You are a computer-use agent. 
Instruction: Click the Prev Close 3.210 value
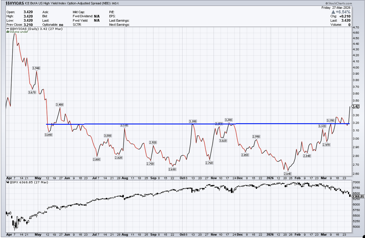tap(19, 25)
